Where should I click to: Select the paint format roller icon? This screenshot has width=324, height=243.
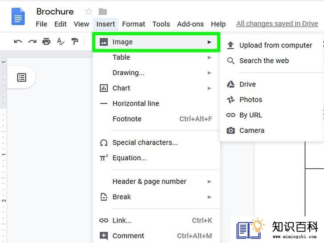(x=75, y=41)
